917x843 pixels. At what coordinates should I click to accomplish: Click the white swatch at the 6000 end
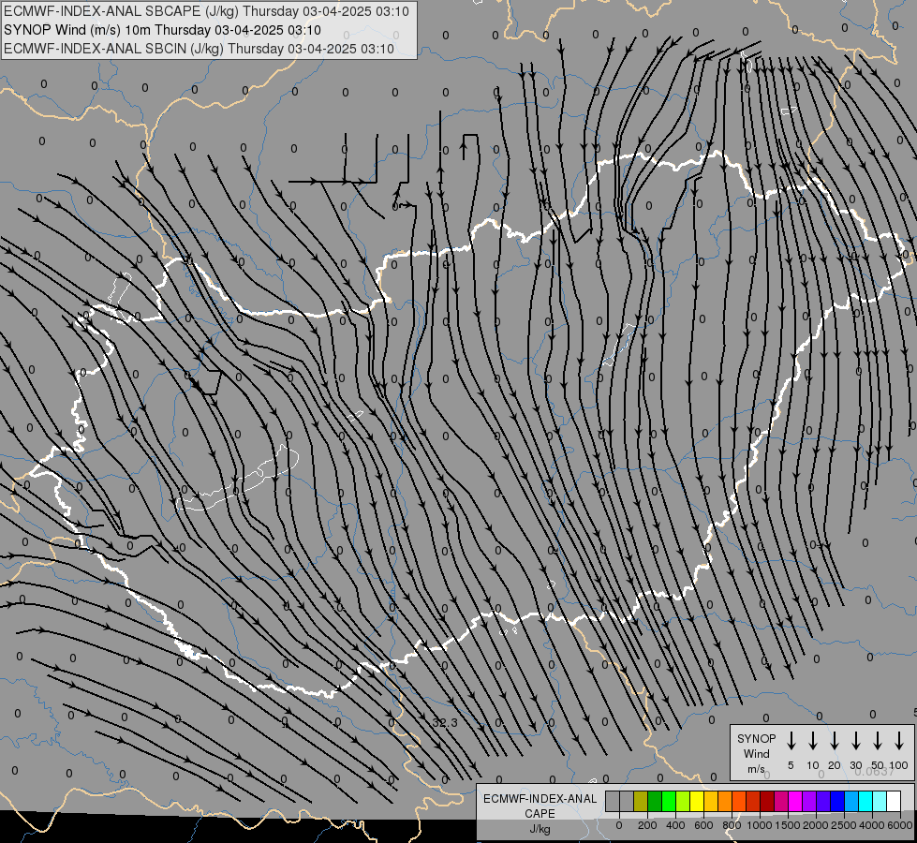click(x=894, y=801)
